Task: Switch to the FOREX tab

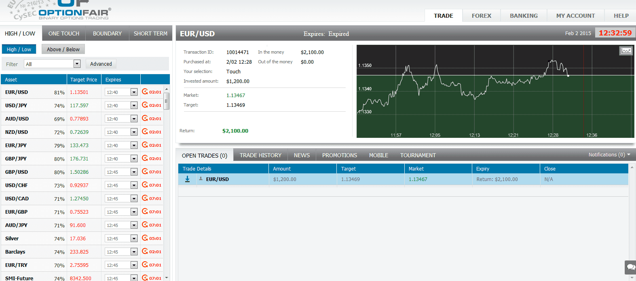Action: tap(482, 16)
